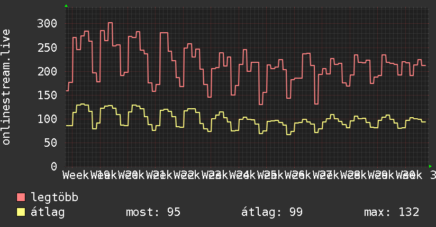Click the 150 y-axis label
Image resolution: width=436 pixels, height=227 pixels.
point(47,95)
